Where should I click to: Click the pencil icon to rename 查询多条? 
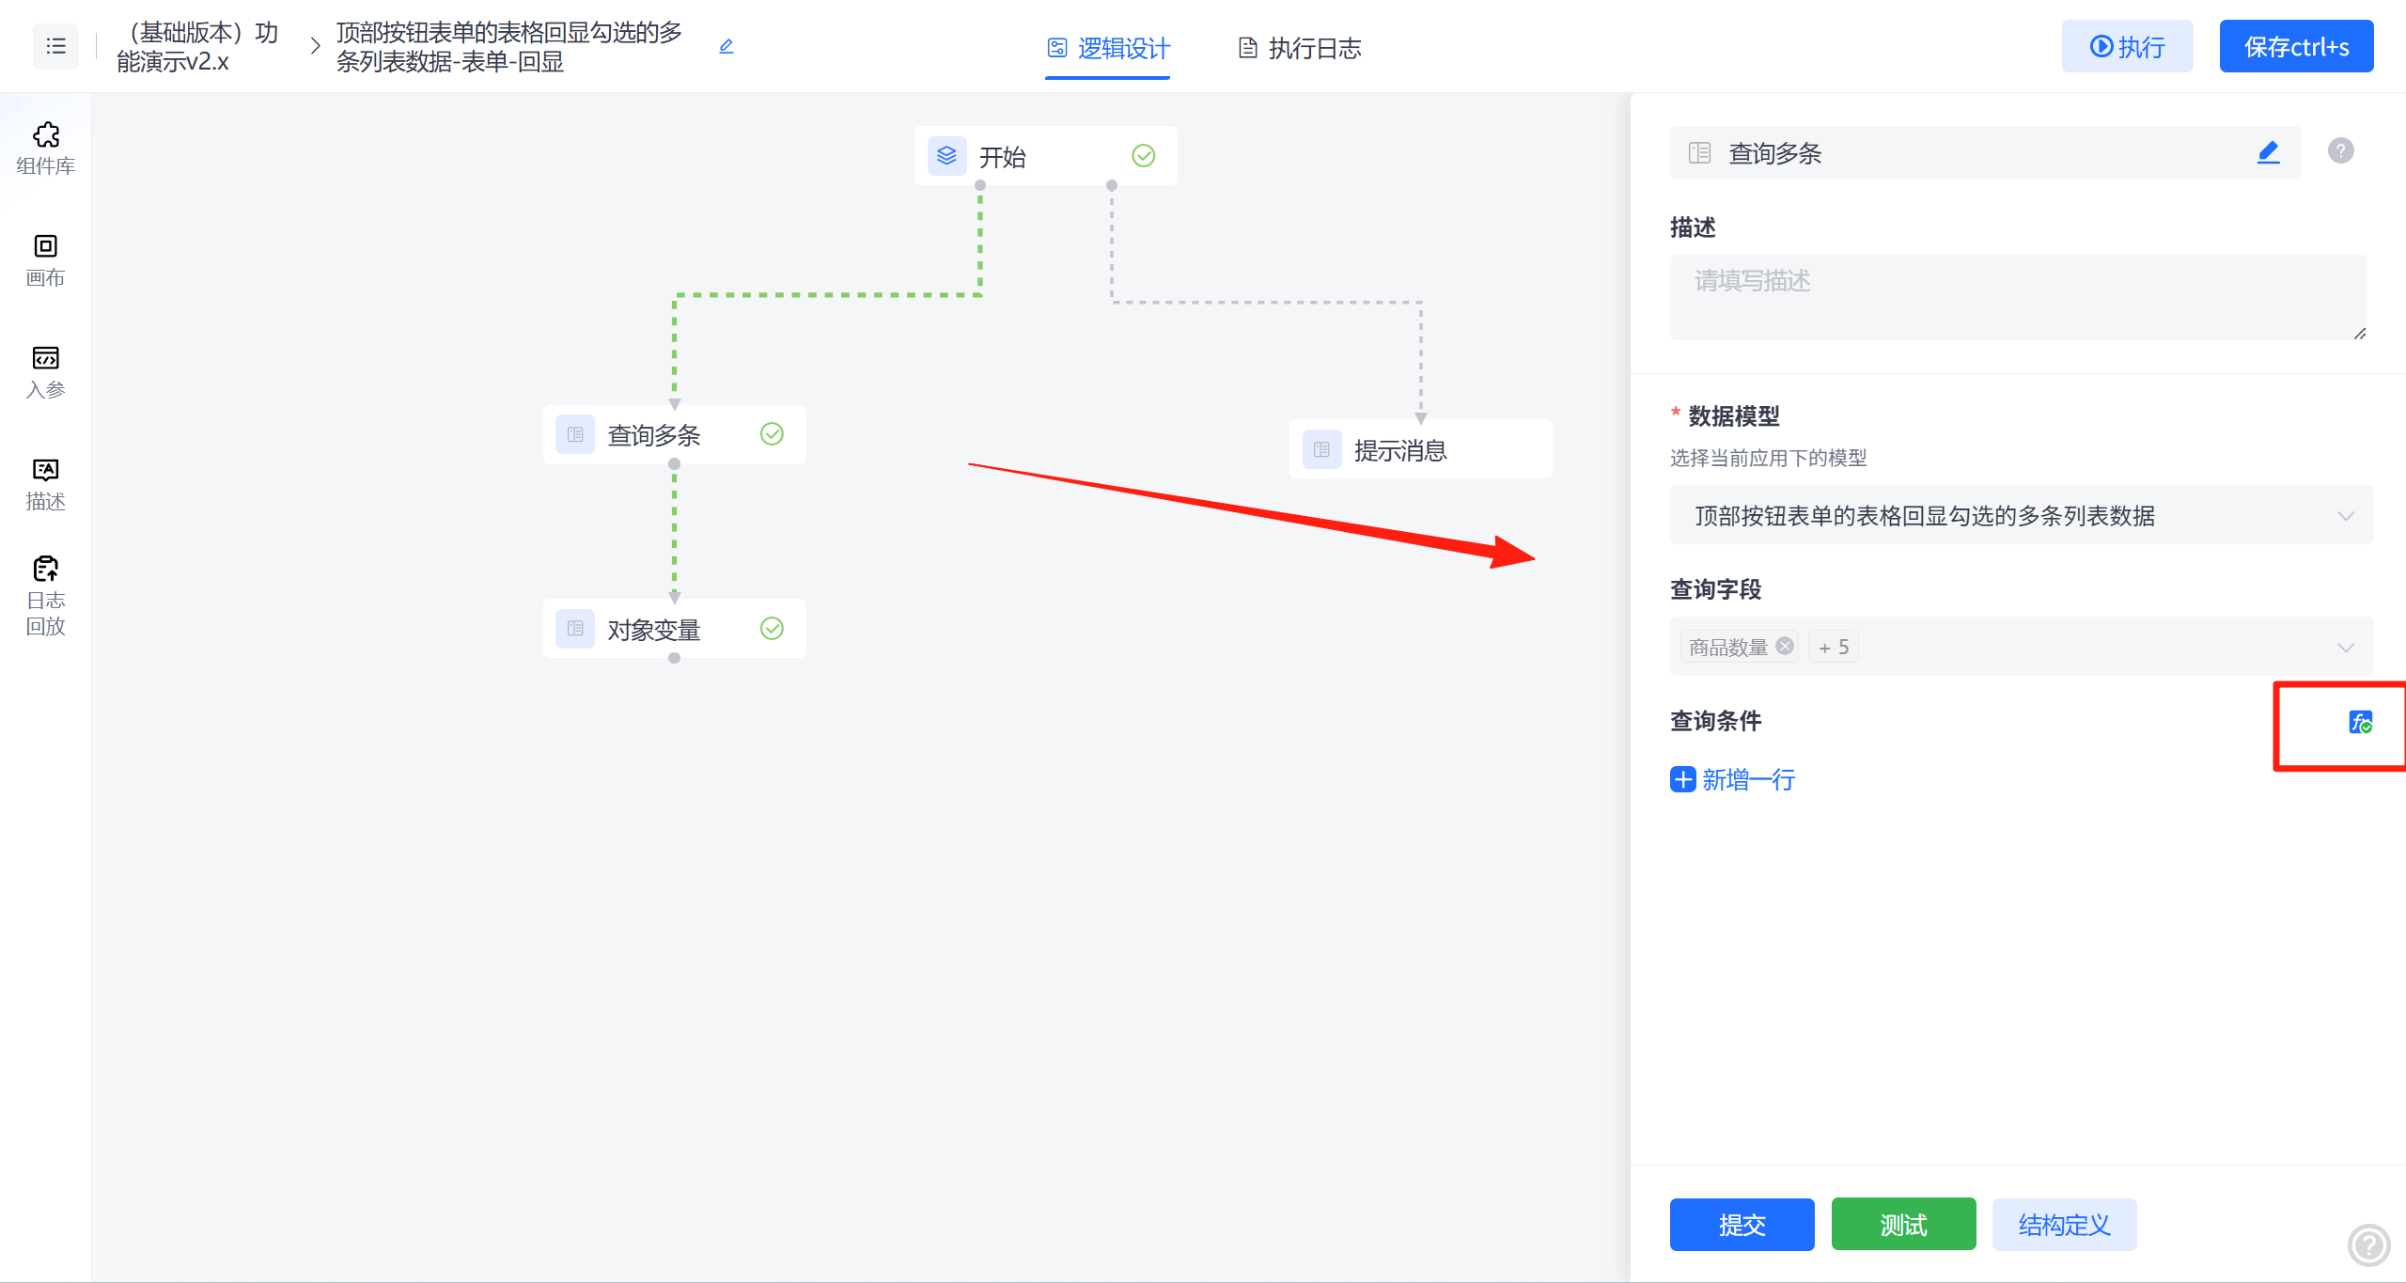[2268, 152]
